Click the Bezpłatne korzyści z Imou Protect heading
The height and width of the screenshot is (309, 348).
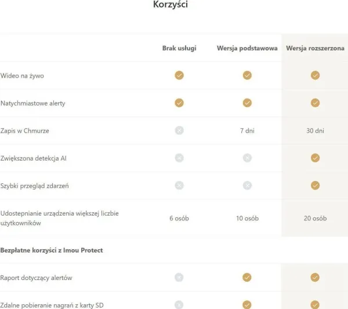click(x=52, y=250)
